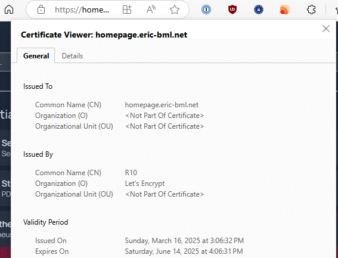Click the Certificate Viewer title text
Image resolution: width=338 pixels, height=258 pixels.
(104, 35)
